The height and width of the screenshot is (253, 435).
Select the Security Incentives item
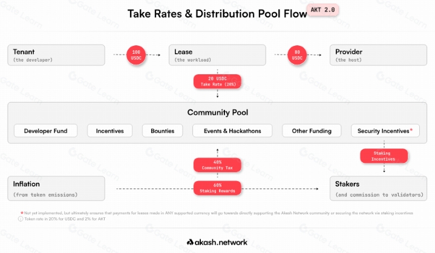(x=385, y=130)
